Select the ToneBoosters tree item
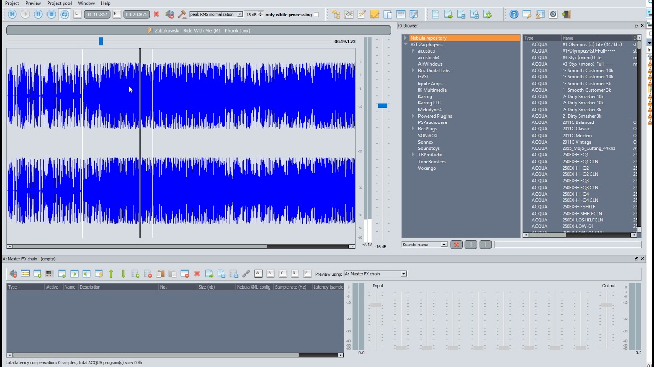This screenshot has width=654, height=367. pos(432,162)
